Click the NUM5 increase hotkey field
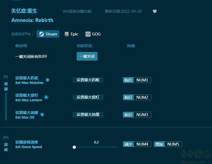Image resolution: width=212 pixels, height=164 pixels. (x=173, y=144)
